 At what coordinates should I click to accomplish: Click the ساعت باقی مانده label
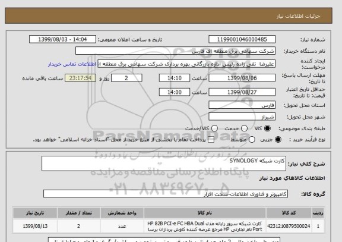click(43, 78)
